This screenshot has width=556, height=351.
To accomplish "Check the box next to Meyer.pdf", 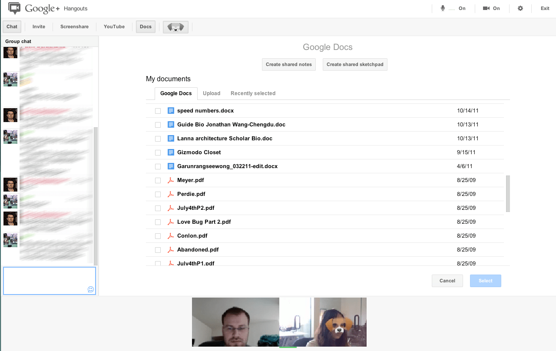I will tap(158, 181).
